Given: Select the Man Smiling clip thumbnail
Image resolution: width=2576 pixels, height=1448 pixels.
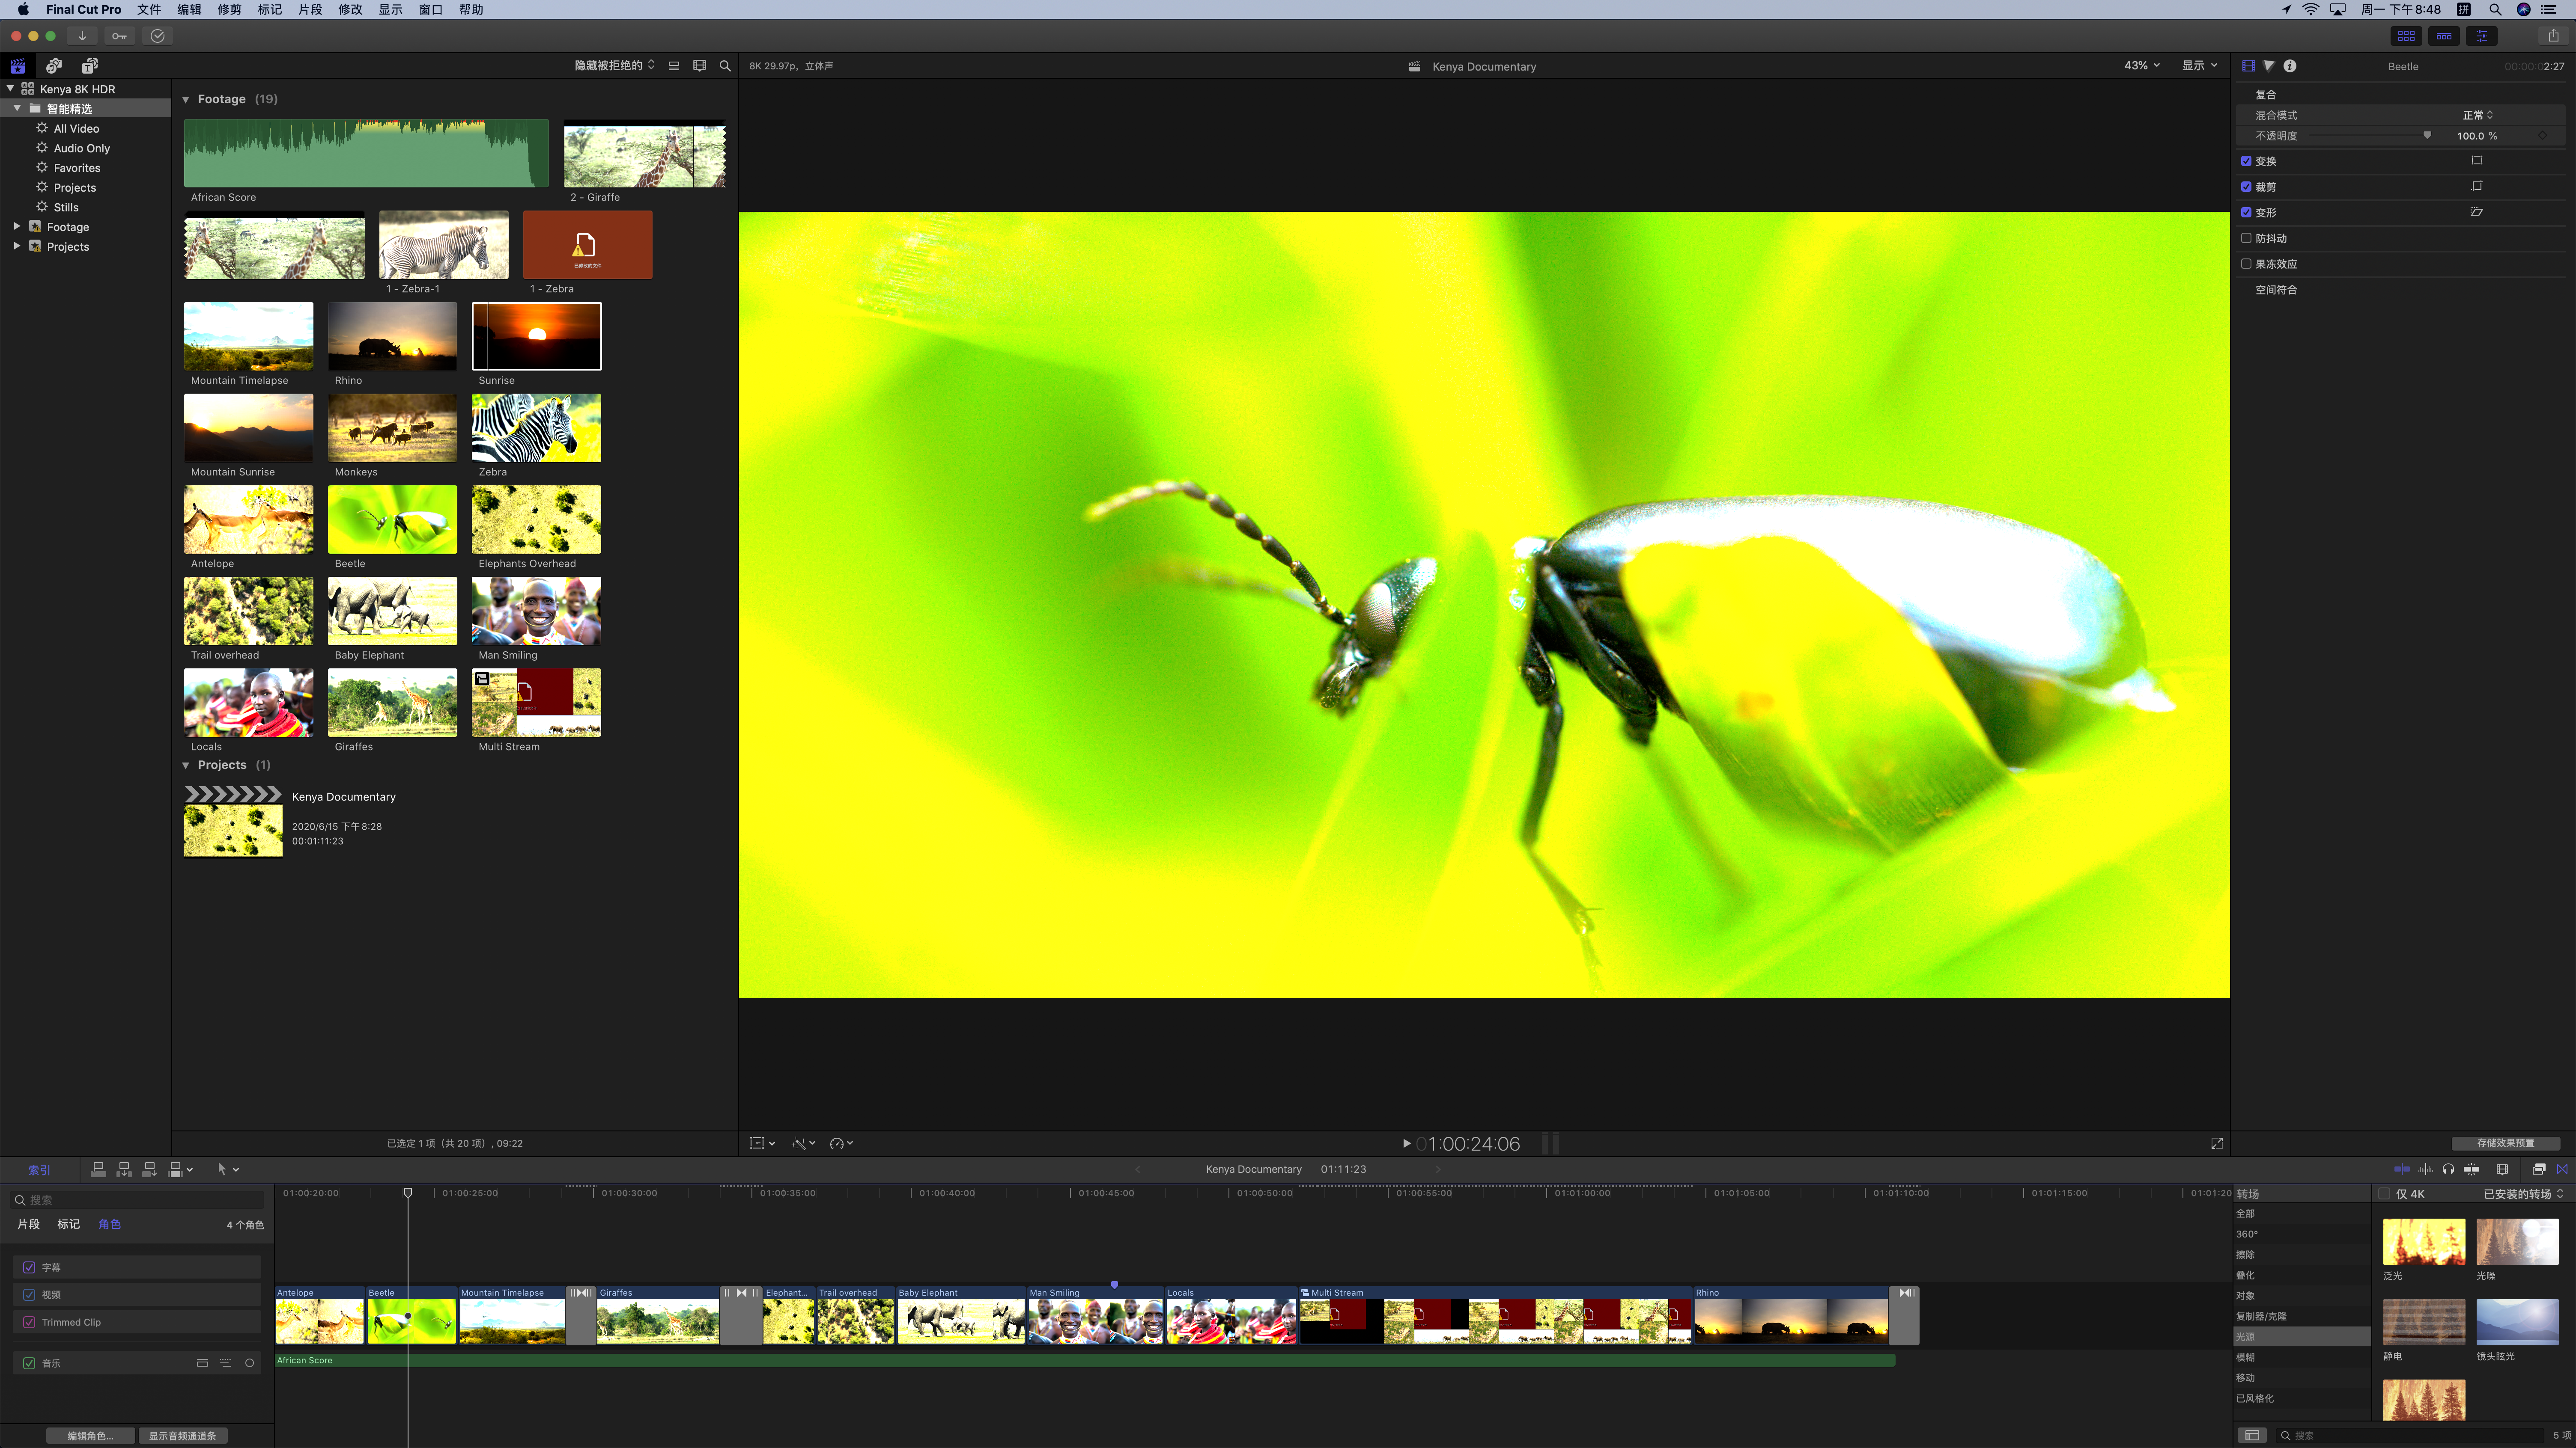Looking at the screenshot, I should coord(536,611).
